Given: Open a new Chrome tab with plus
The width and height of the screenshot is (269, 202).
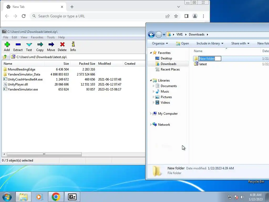Looking at the screenshot, I should (x=72, y=7).
